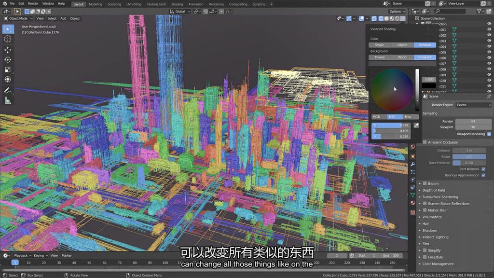The width and height of the screenshot is (494, 278).
Task: Expand the Indirect Lighting panel
Action: tap(435, 237)
